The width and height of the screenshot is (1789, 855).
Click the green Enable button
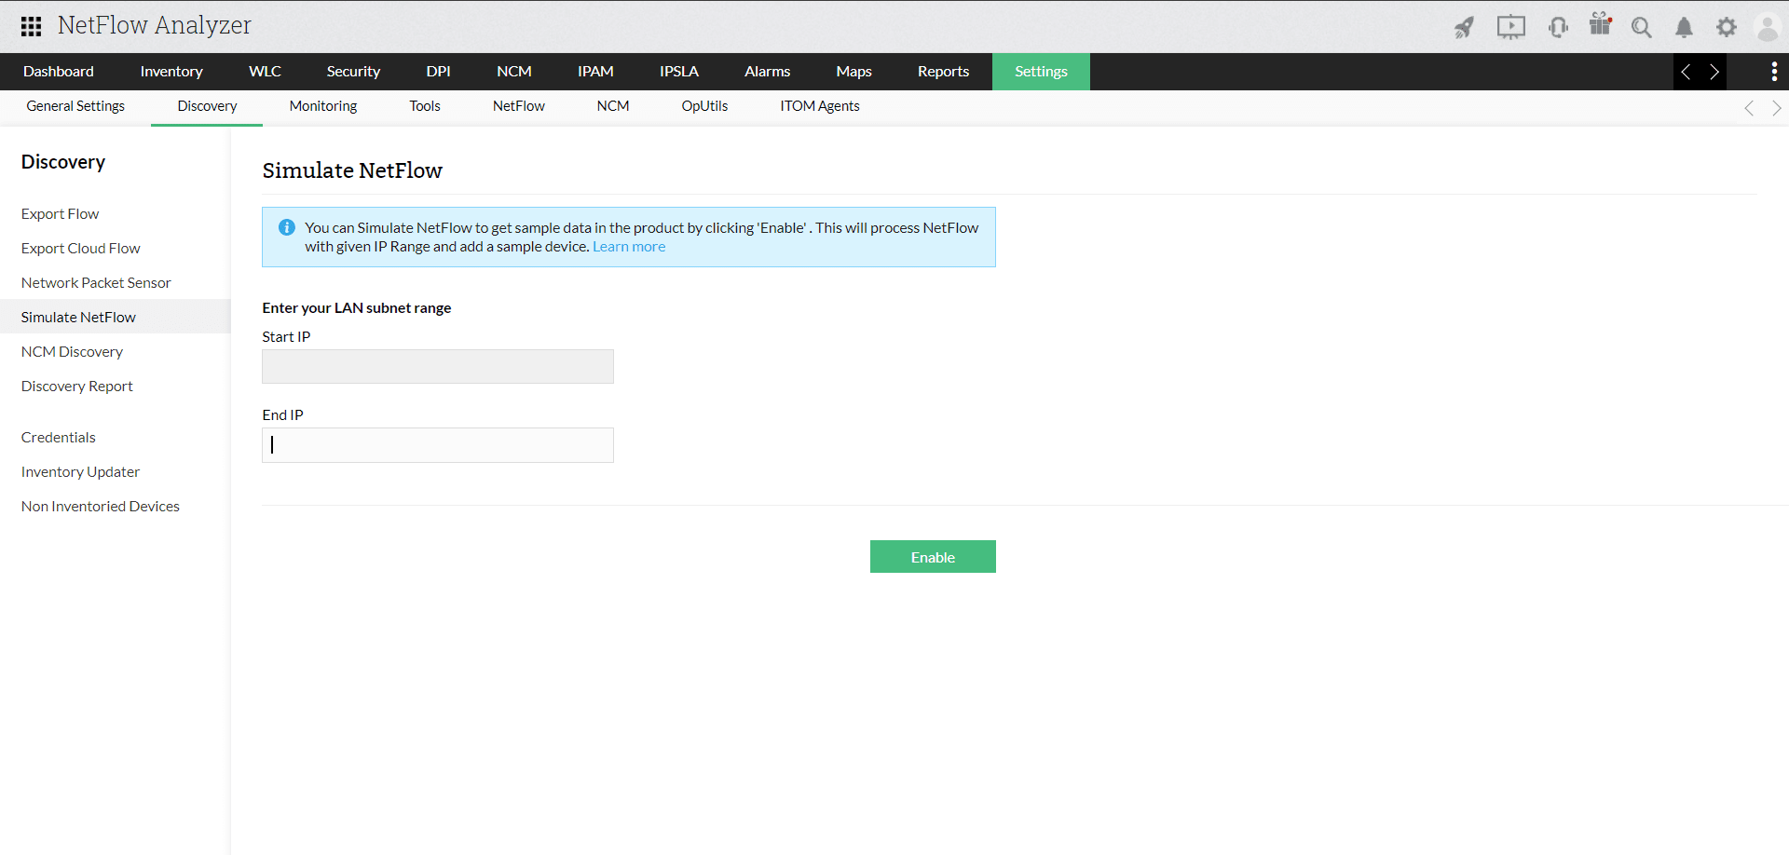pos(933,557)
